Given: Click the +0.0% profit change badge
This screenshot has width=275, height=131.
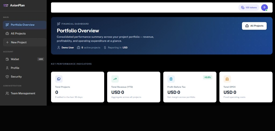Looking at the screenshot, I should click(x=208, y=77).
